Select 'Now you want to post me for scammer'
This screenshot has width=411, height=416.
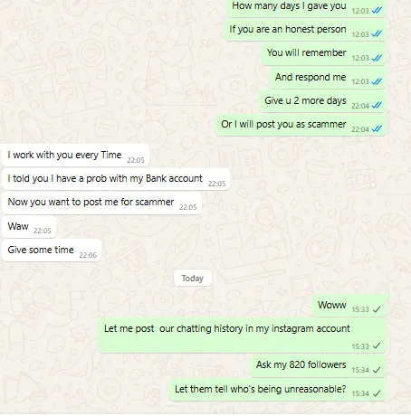[101, 203]
